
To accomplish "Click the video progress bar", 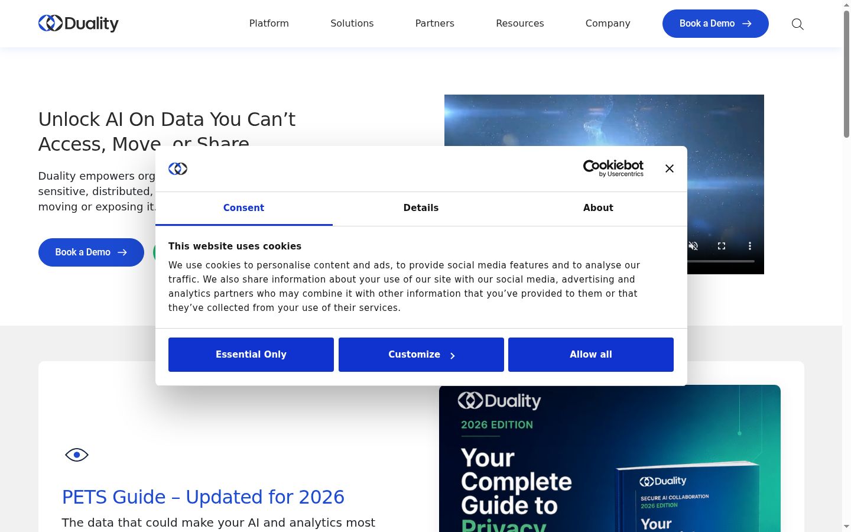I will 721,261.
